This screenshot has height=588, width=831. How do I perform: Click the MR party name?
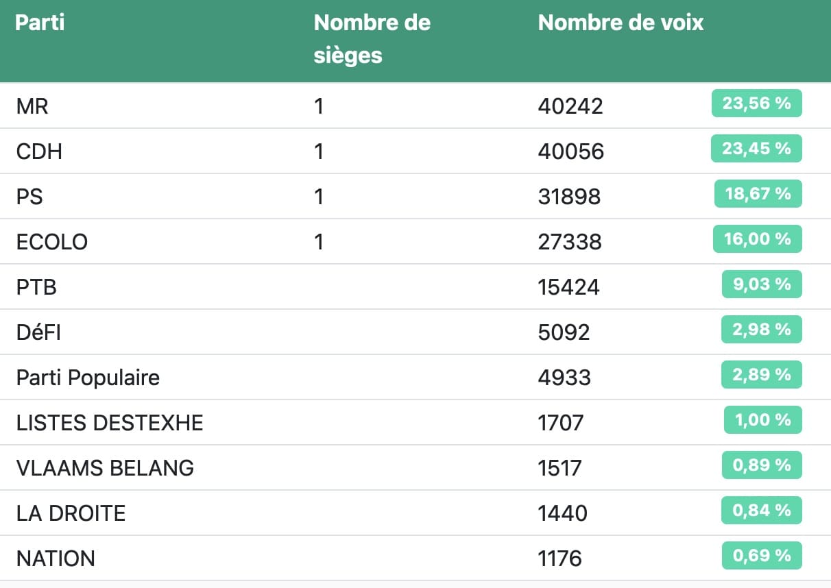click(32, 106)
